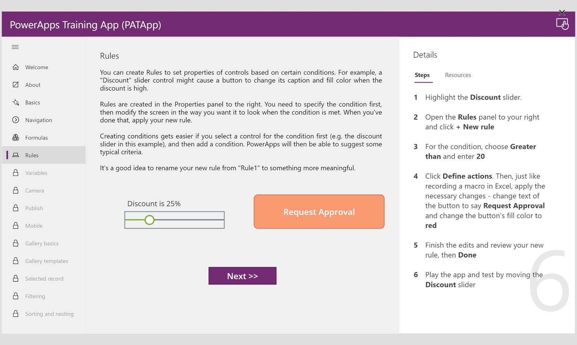The width and height of the screenshot is (577, 345).
Task: Click the Basics cursor icon
Action: coord(16,102)
